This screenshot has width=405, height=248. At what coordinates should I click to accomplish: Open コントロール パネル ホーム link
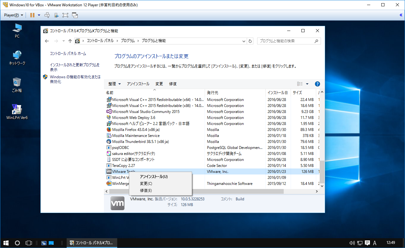68,54
